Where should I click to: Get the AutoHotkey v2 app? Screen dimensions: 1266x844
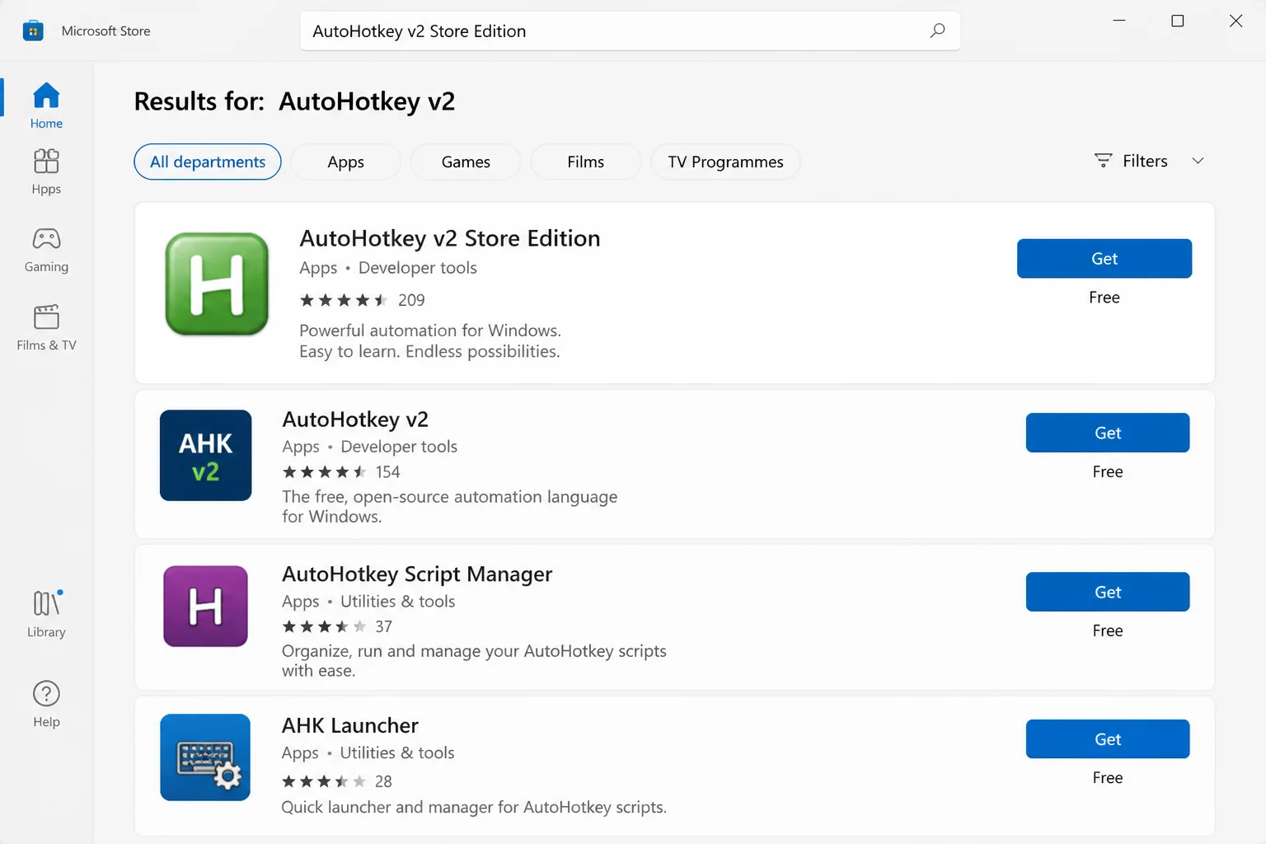1108,433
